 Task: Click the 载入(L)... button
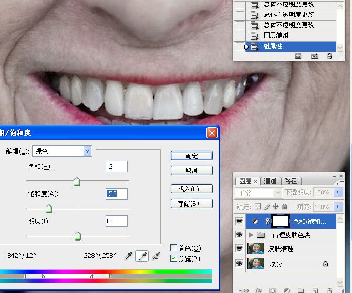pos(191,189)
